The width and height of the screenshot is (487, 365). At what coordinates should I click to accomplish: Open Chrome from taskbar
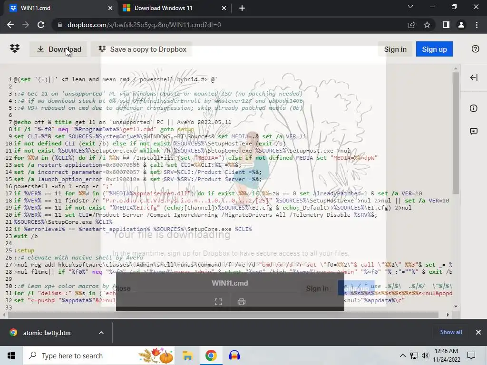click(211, 355)
